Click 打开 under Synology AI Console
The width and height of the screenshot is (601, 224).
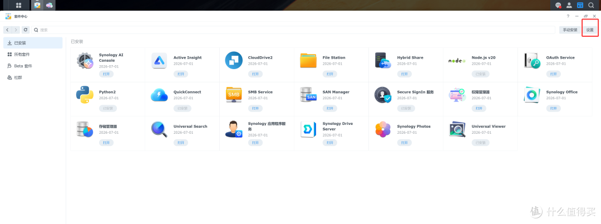coord(106,74)
